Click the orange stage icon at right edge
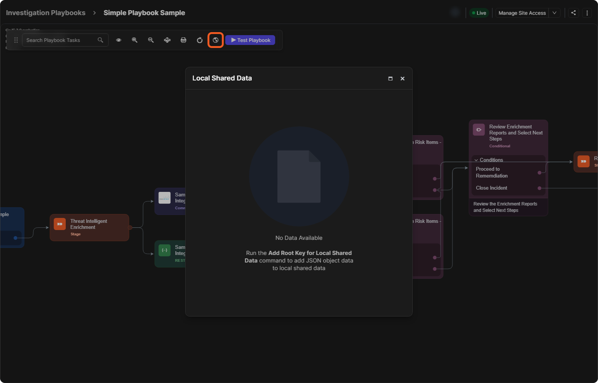598x383 pixels. click(584, 161)
